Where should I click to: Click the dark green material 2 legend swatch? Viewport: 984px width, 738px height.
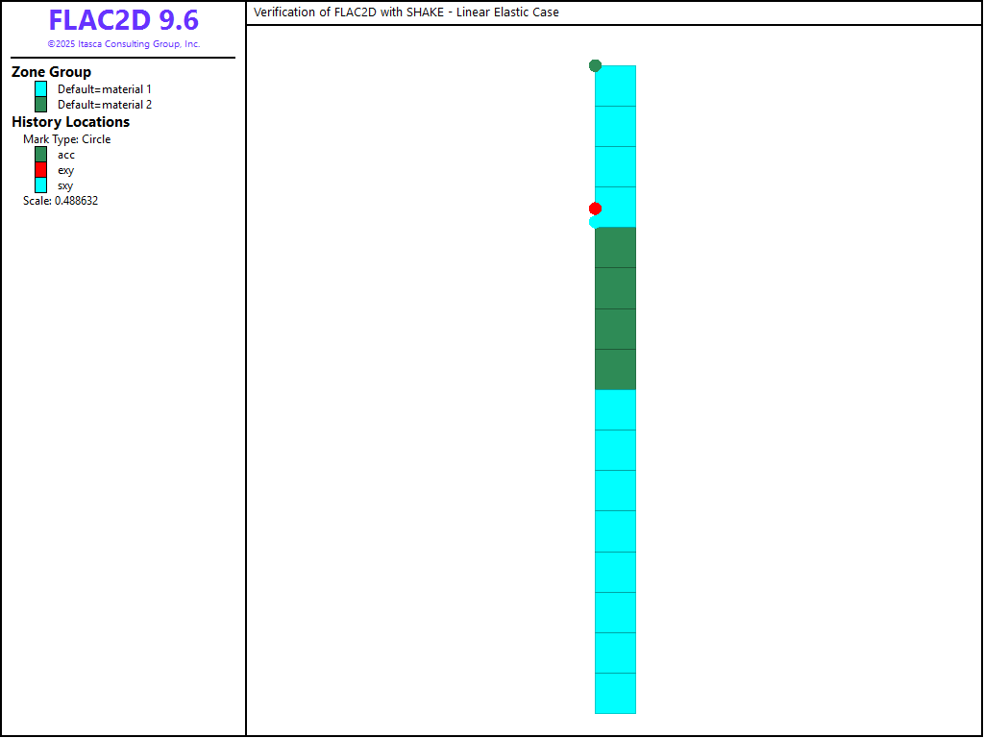[x=41, y=105]
